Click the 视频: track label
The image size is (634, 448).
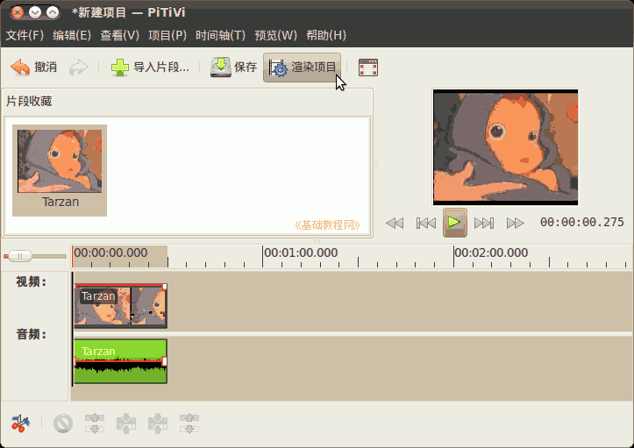[x=32, y=281]
